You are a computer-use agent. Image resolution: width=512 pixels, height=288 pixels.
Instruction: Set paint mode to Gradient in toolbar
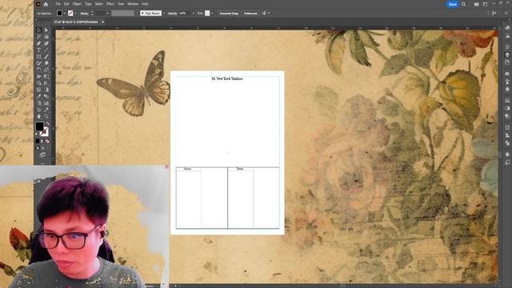click(x=42, y=141)
